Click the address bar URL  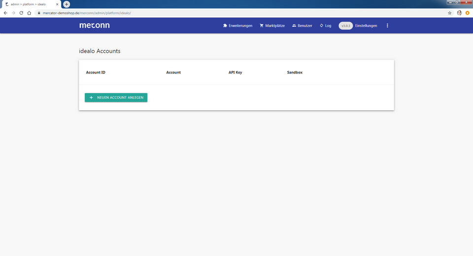pos(87,13)
